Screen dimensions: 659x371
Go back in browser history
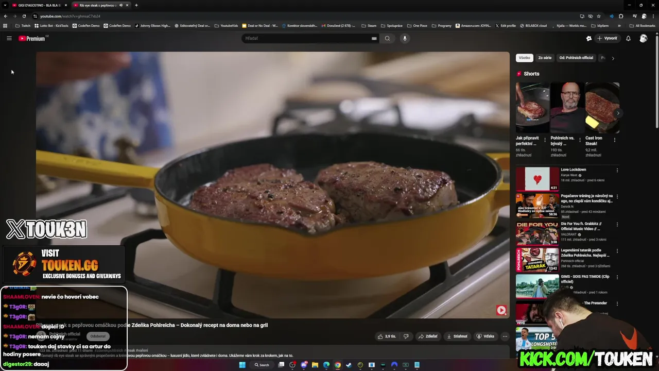(x=5, y=16)
